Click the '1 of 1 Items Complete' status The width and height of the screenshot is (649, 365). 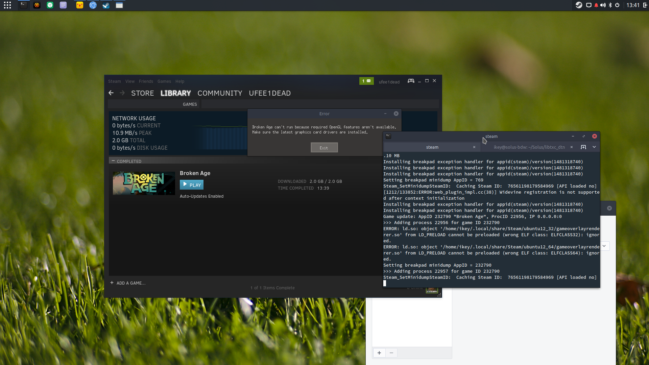tap(272, 288)
